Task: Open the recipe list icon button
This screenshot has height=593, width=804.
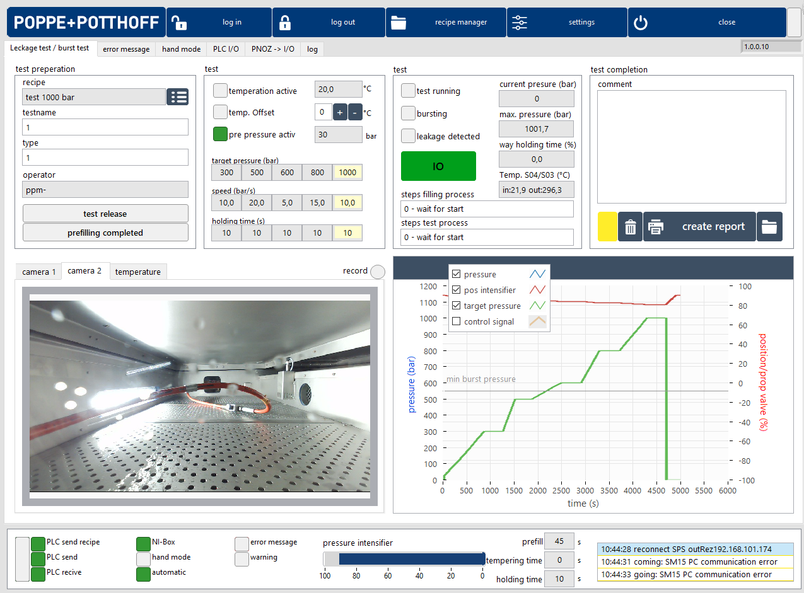Action: click(x=177, y=97)
